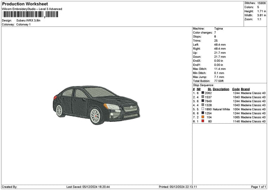Click the Trims value 25
This screenshot has height=190, width=268.
pyautogui.click(x=216, y=41)
